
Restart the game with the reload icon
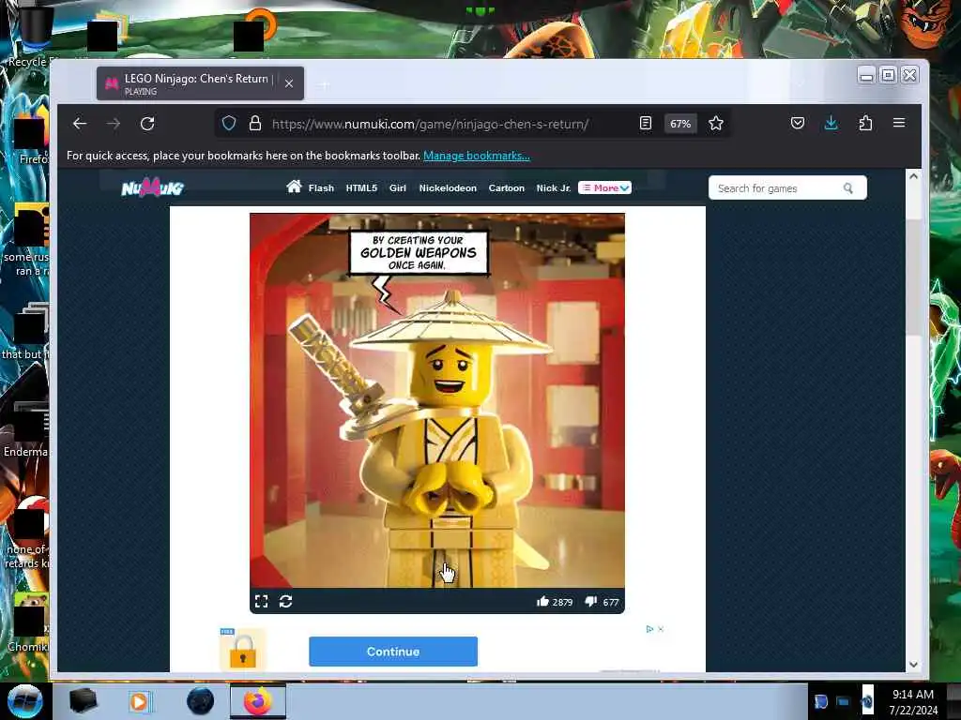click(285, 601)
